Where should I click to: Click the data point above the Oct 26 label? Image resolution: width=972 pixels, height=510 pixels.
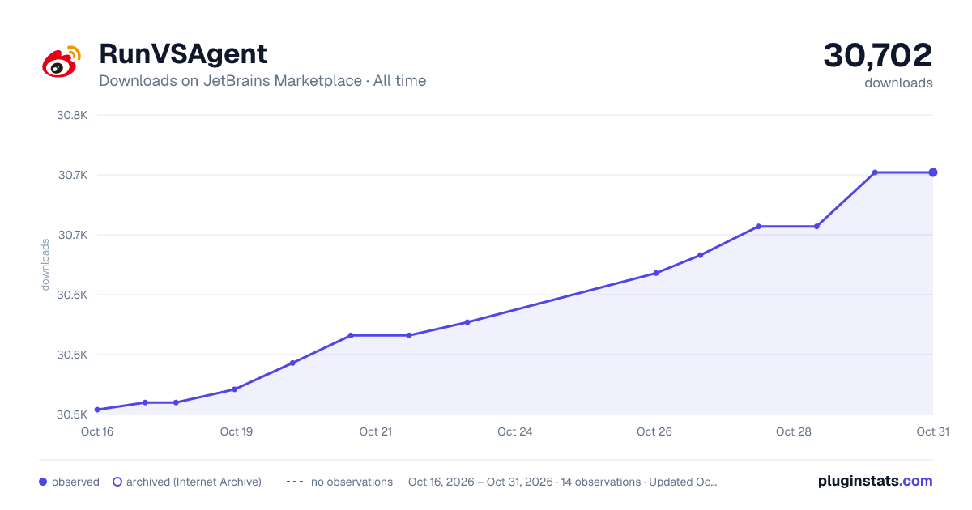[x=656, y=273]
